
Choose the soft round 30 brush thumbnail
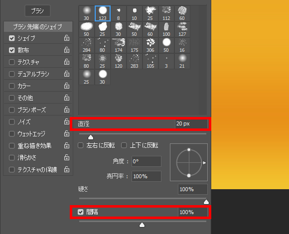point(86,13)
